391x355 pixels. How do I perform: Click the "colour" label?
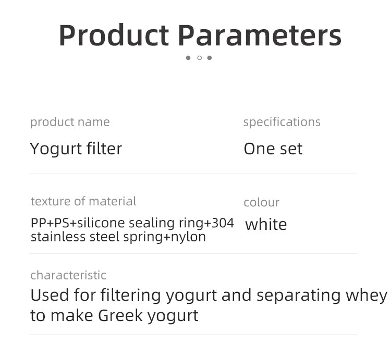[261, 202]
